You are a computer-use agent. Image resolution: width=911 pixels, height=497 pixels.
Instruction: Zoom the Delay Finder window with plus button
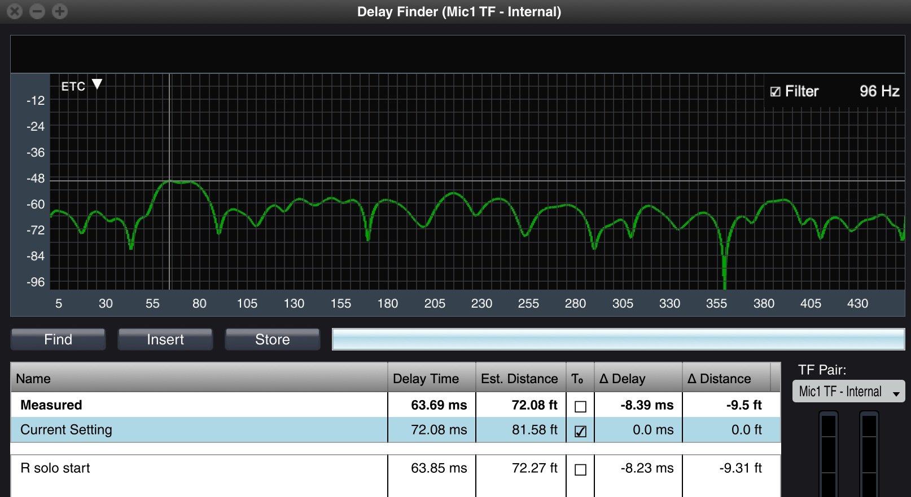(x=60, y=11)
